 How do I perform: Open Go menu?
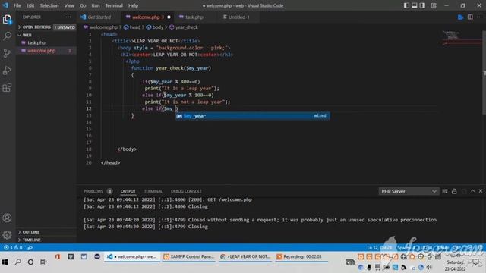click(83, 5)
